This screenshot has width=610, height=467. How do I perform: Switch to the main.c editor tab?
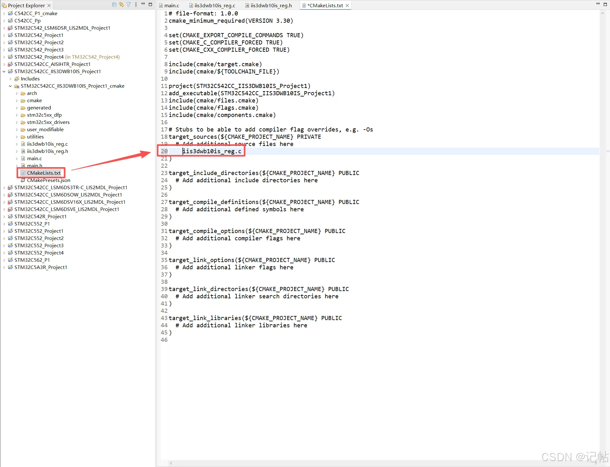169,6
